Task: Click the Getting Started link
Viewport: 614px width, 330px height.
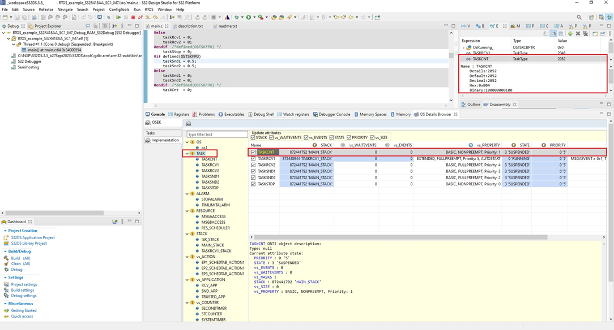Action: [x=23, y=310]
